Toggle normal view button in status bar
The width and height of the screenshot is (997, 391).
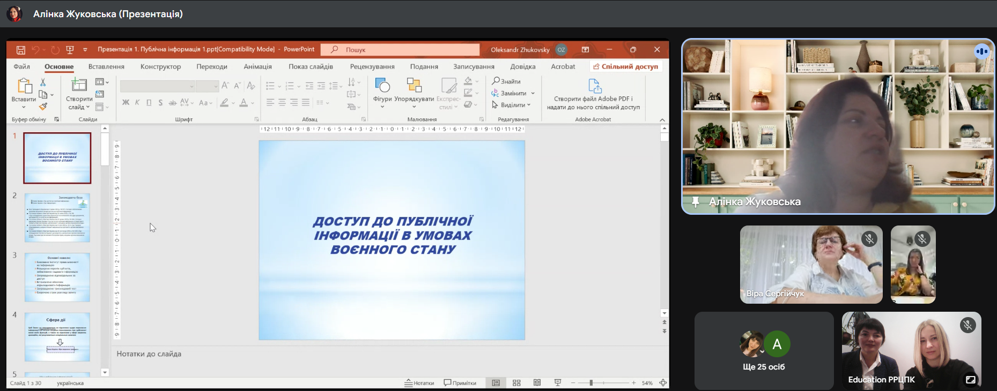point(496,383)
